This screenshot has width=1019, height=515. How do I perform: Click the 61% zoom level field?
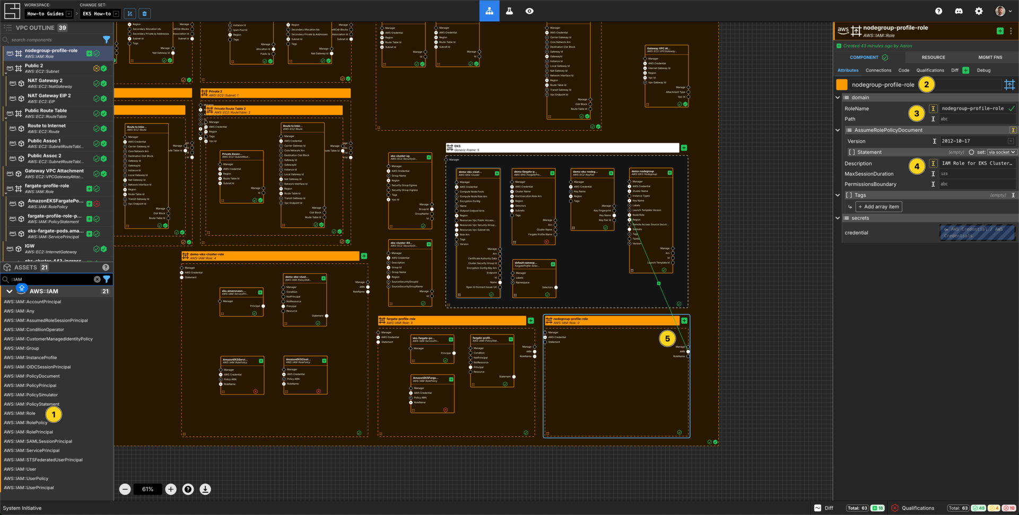(147, 489)
